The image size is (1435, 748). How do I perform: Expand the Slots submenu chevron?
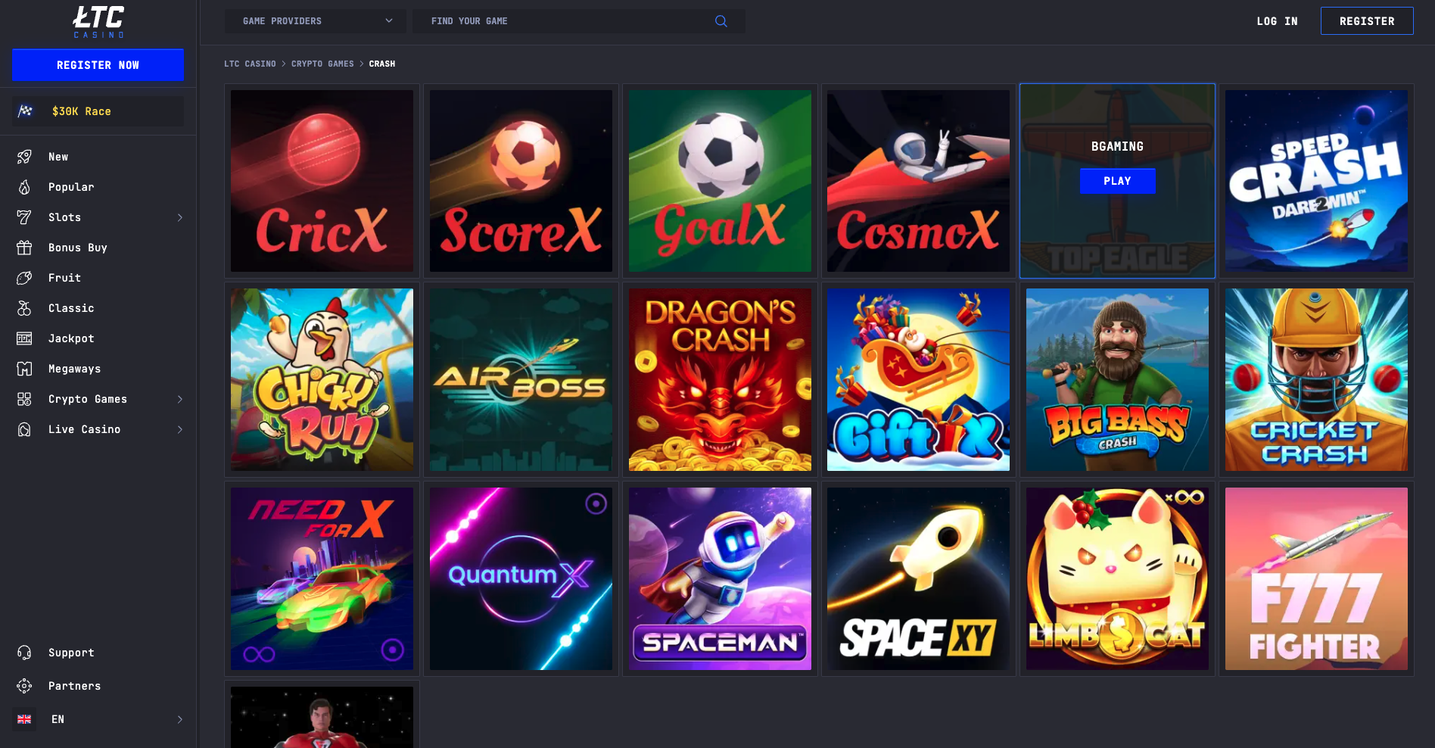point(180,217)
